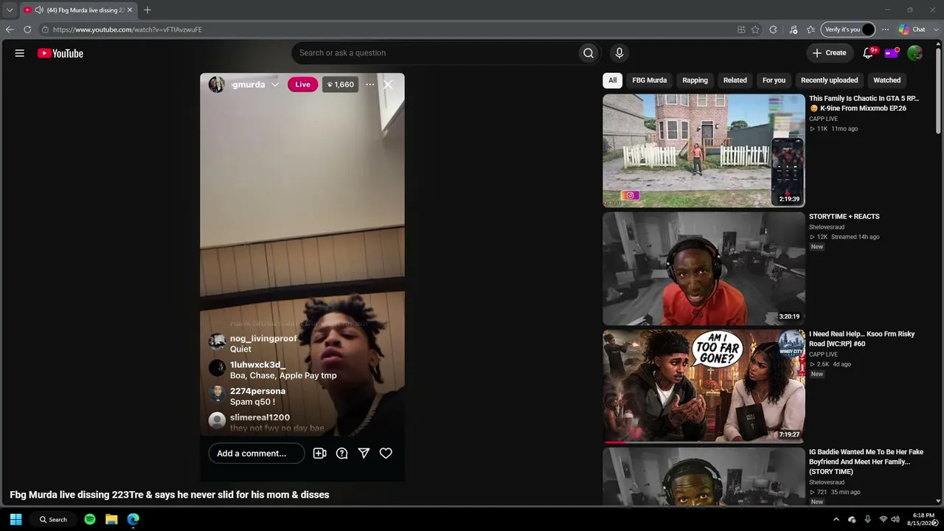
Task: Open File Explorer from the taskbar
Action: pos(111,519)
